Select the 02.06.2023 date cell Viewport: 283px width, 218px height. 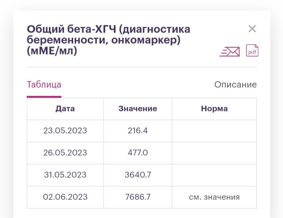[65, 197]
